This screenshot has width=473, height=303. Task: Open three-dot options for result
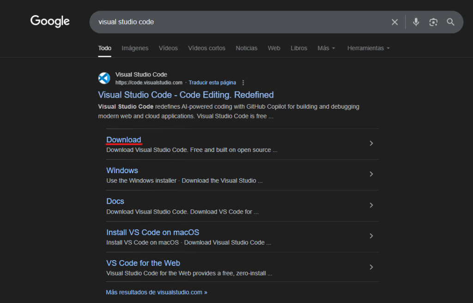(243, 83)
